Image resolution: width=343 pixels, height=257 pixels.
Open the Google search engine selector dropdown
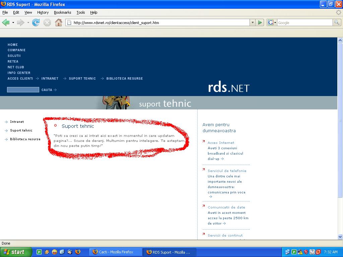click(x=272, y=22)
